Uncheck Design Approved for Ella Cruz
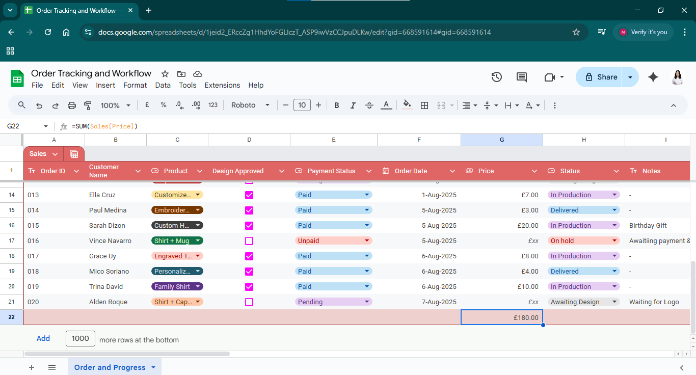The width and height of the screenshot is (696, 375). [x=249, y=195]
